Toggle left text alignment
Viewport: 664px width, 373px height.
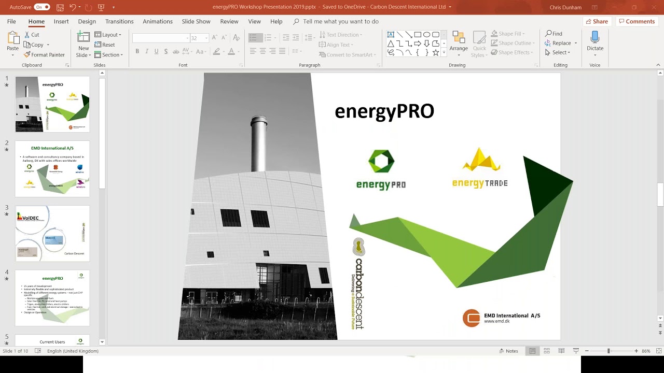[253, 51]
